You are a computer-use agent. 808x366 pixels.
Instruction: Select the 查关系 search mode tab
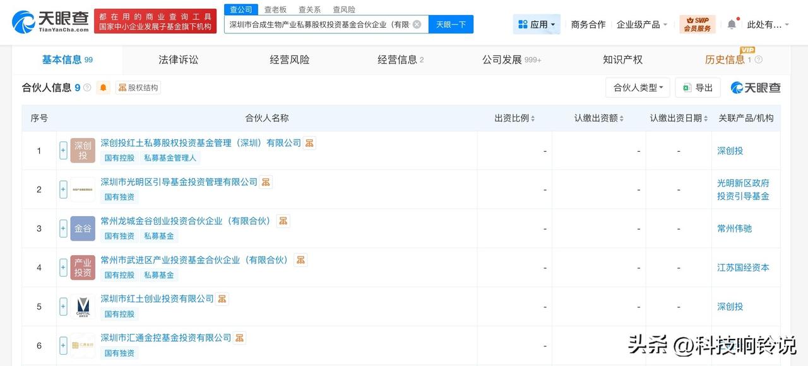[x=309, y=9]
